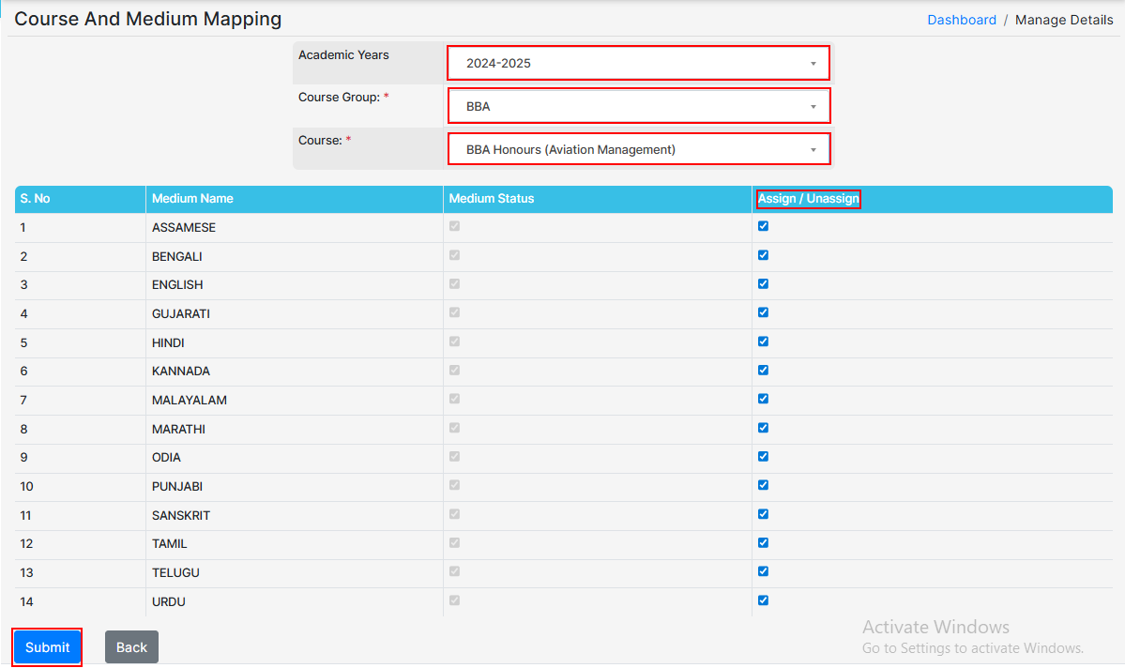
Task: Toggle the MARATHI assign checkbox
Action: pos(763,428)
